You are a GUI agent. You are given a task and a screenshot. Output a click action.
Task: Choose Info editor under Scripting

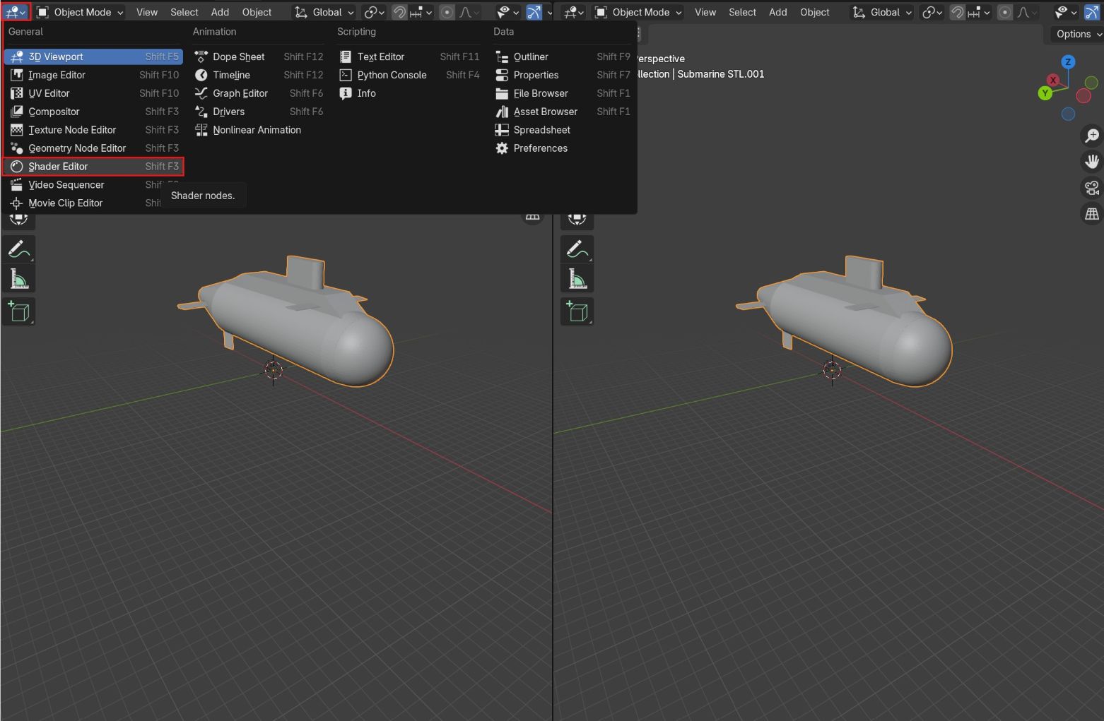click(x=409, y=93)
